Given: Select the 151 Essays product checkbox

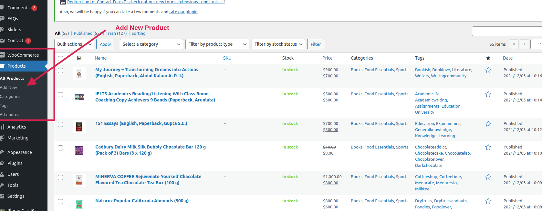Looking at the screenshot, I should coord(60,124).
